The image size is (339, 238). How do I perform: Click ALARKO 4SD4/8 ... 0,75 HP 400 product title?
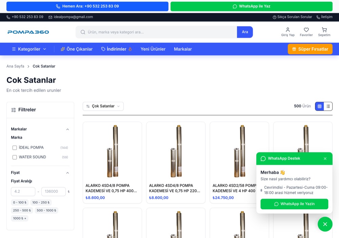111,188
